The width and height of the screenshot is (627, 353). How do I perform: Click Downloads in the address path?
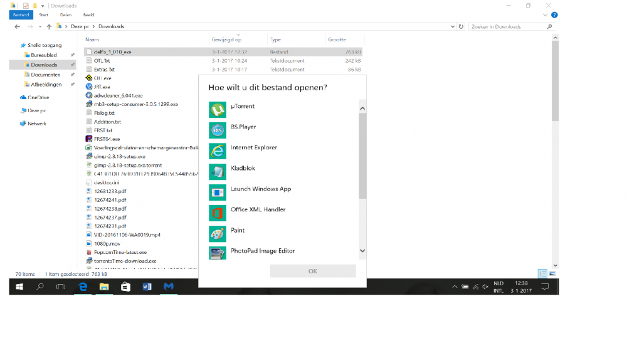[x=111, y=26]
